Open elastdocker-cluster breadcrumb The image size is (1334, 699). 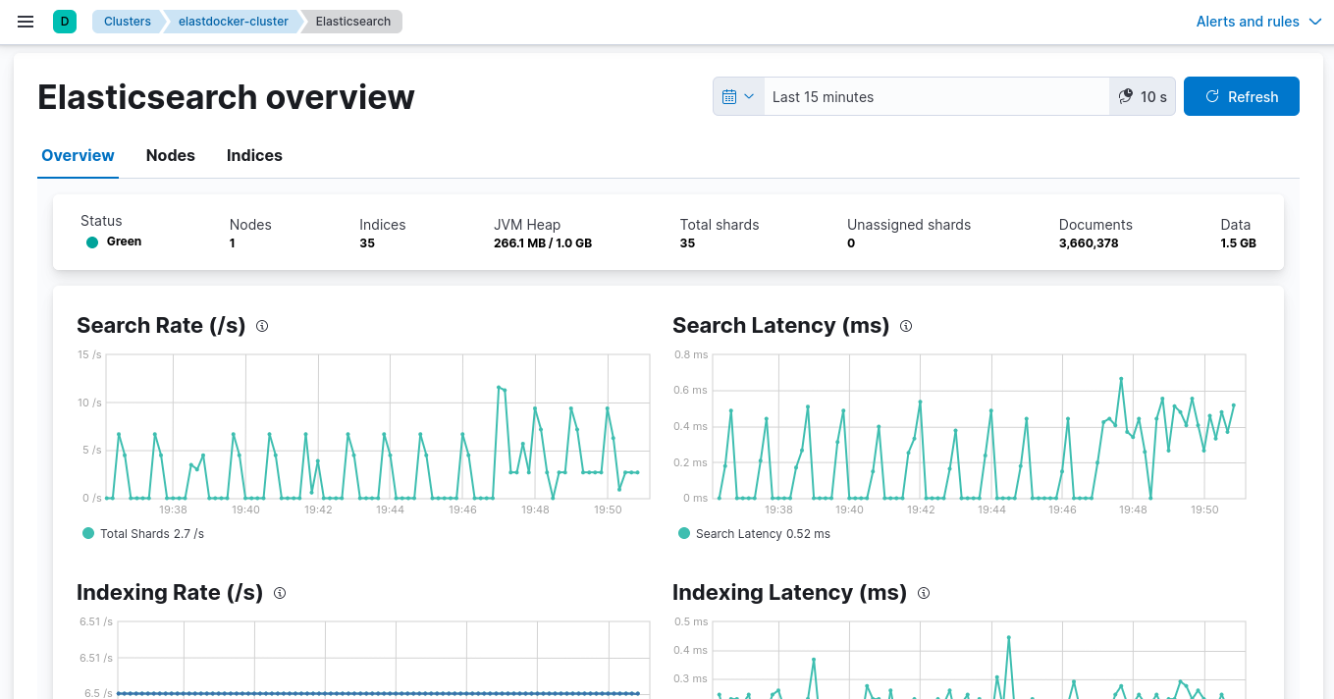[x=234, y=22]
